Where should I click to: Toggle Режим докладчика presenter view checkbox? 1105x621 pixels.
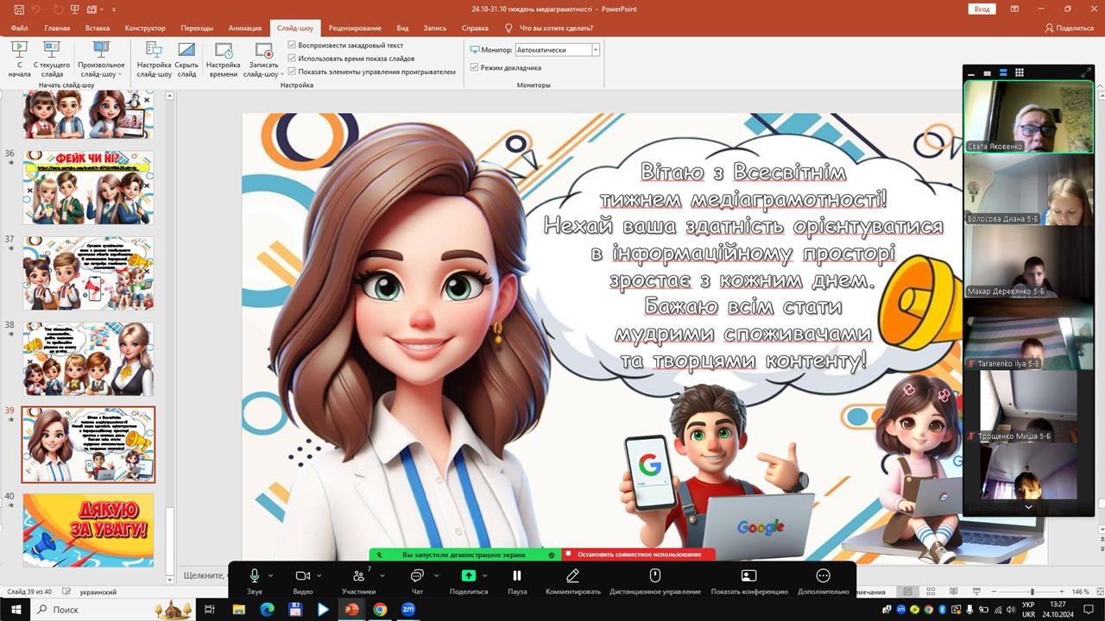474,67
